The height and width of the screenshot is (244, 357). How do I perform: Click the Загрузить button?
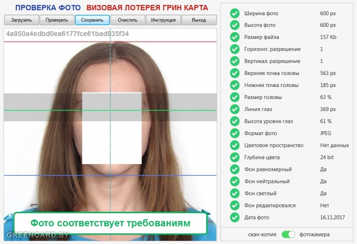pos(21,20)
